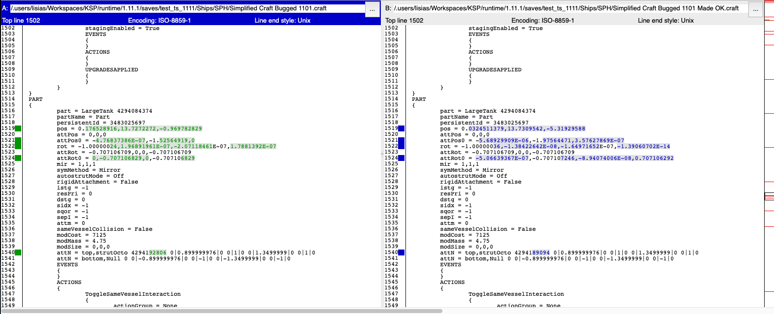774x314 pixels.
Task: Click right pane 'part = LargeTank 4294084374' line
Action: [x=488, y=111]
